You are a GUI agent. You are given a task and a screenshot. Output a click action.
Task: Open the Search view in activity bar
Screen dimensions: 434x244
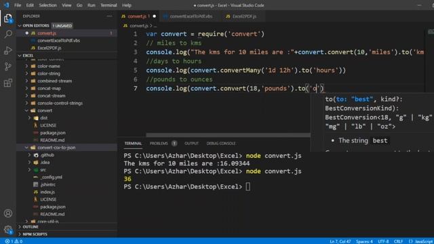click(x=8, y=34)
